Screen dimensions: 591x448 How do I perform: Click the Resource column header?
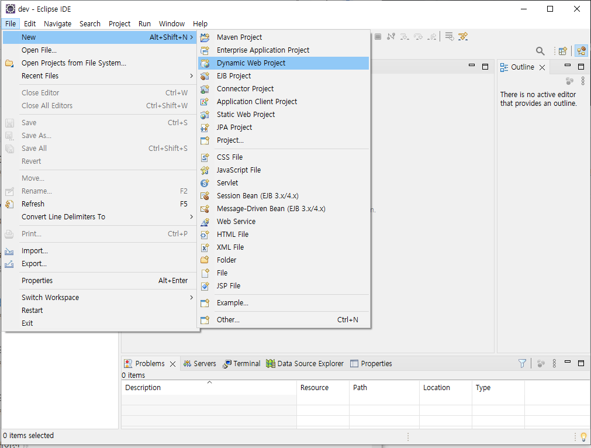323,388
